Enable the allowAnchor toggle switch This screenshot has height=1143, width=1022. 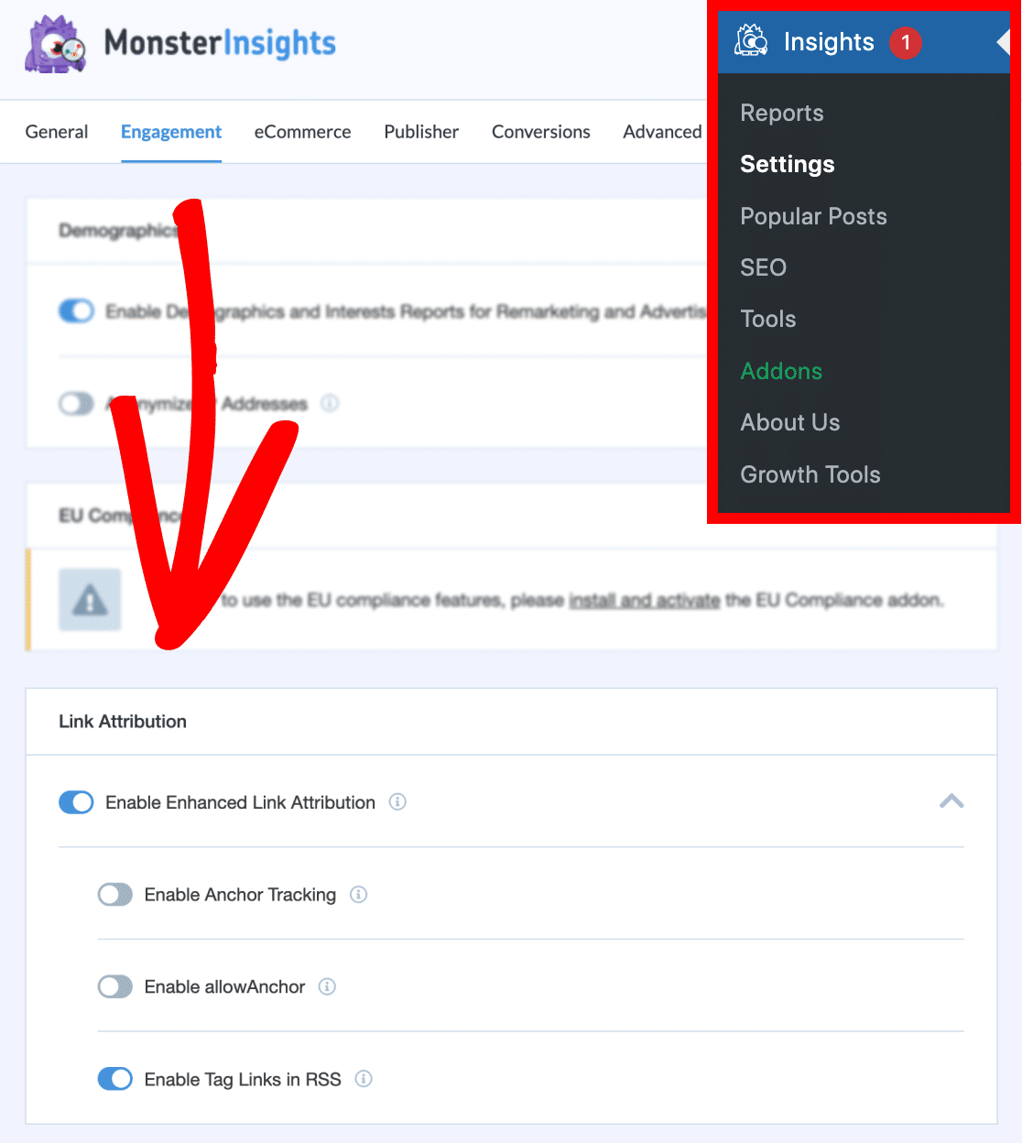[x=115, y=986]
